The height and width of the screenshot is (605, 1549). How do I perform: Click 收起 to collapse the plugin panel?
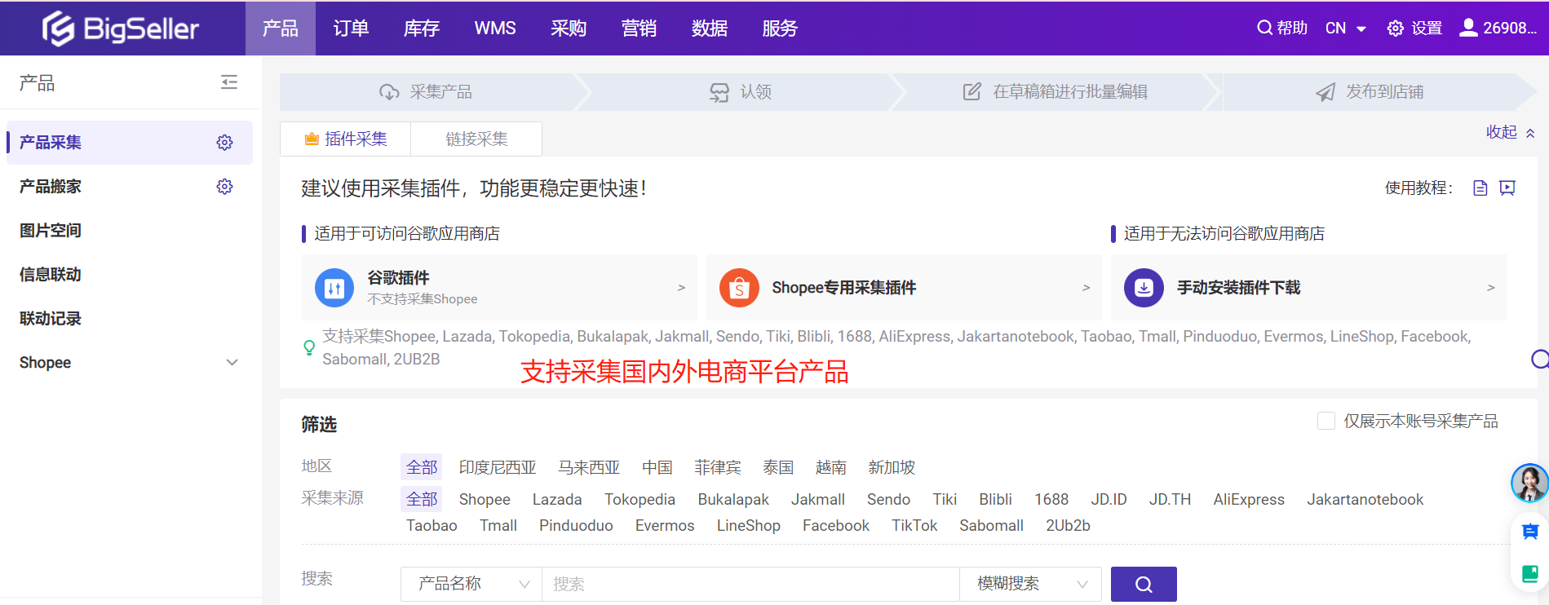click(x=1509, y=132)
